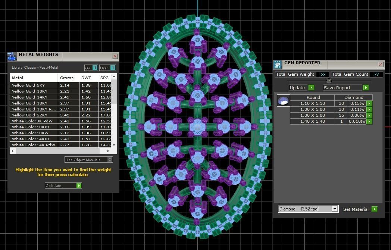Toggle the GV library switch
Image resolution: width=391 pixels, height=250 pixels.
click(x=95, y=68)
